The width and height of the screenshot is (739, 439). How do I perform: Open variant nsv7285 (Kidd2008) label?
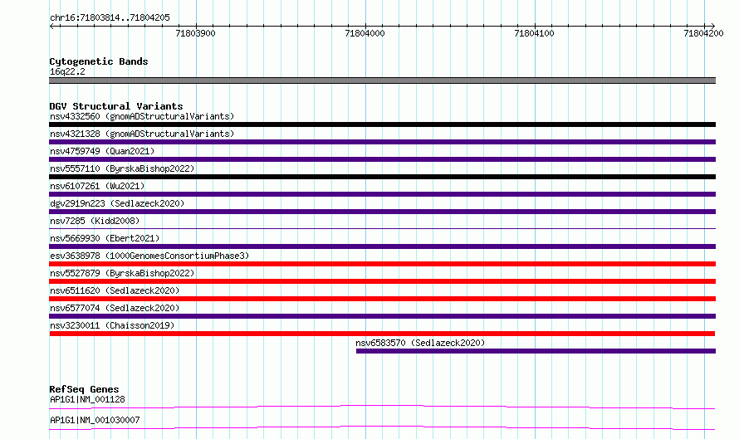pos(95,221)
